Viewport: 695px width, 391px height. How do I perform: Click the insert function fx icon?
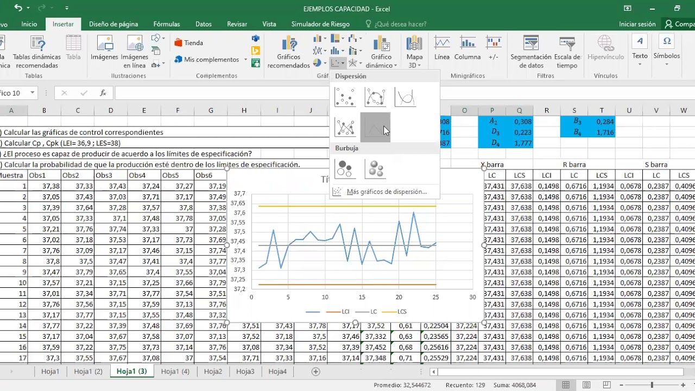click(x=103, y=93)
